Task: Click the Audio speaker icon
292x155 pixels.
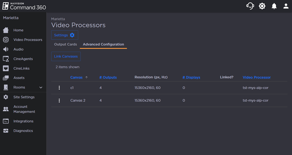Action: (6, 49)
